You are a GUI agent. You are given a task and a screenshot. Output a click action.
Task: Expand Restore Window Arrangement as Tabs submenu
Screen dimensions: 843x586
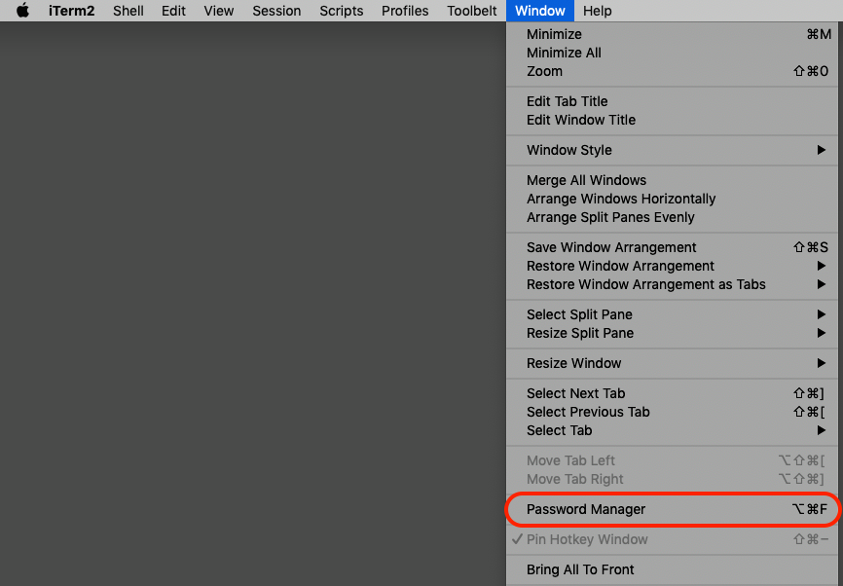click(x=672, y=284)
